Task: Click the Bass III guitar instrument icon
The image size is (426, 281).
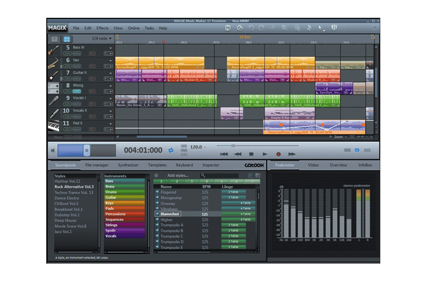Action: (54, 50)
